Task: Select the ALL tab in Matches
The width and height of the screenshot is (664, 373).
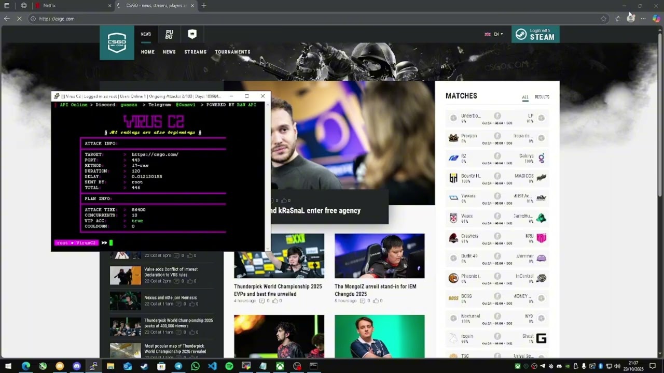Action: (525, 97)
